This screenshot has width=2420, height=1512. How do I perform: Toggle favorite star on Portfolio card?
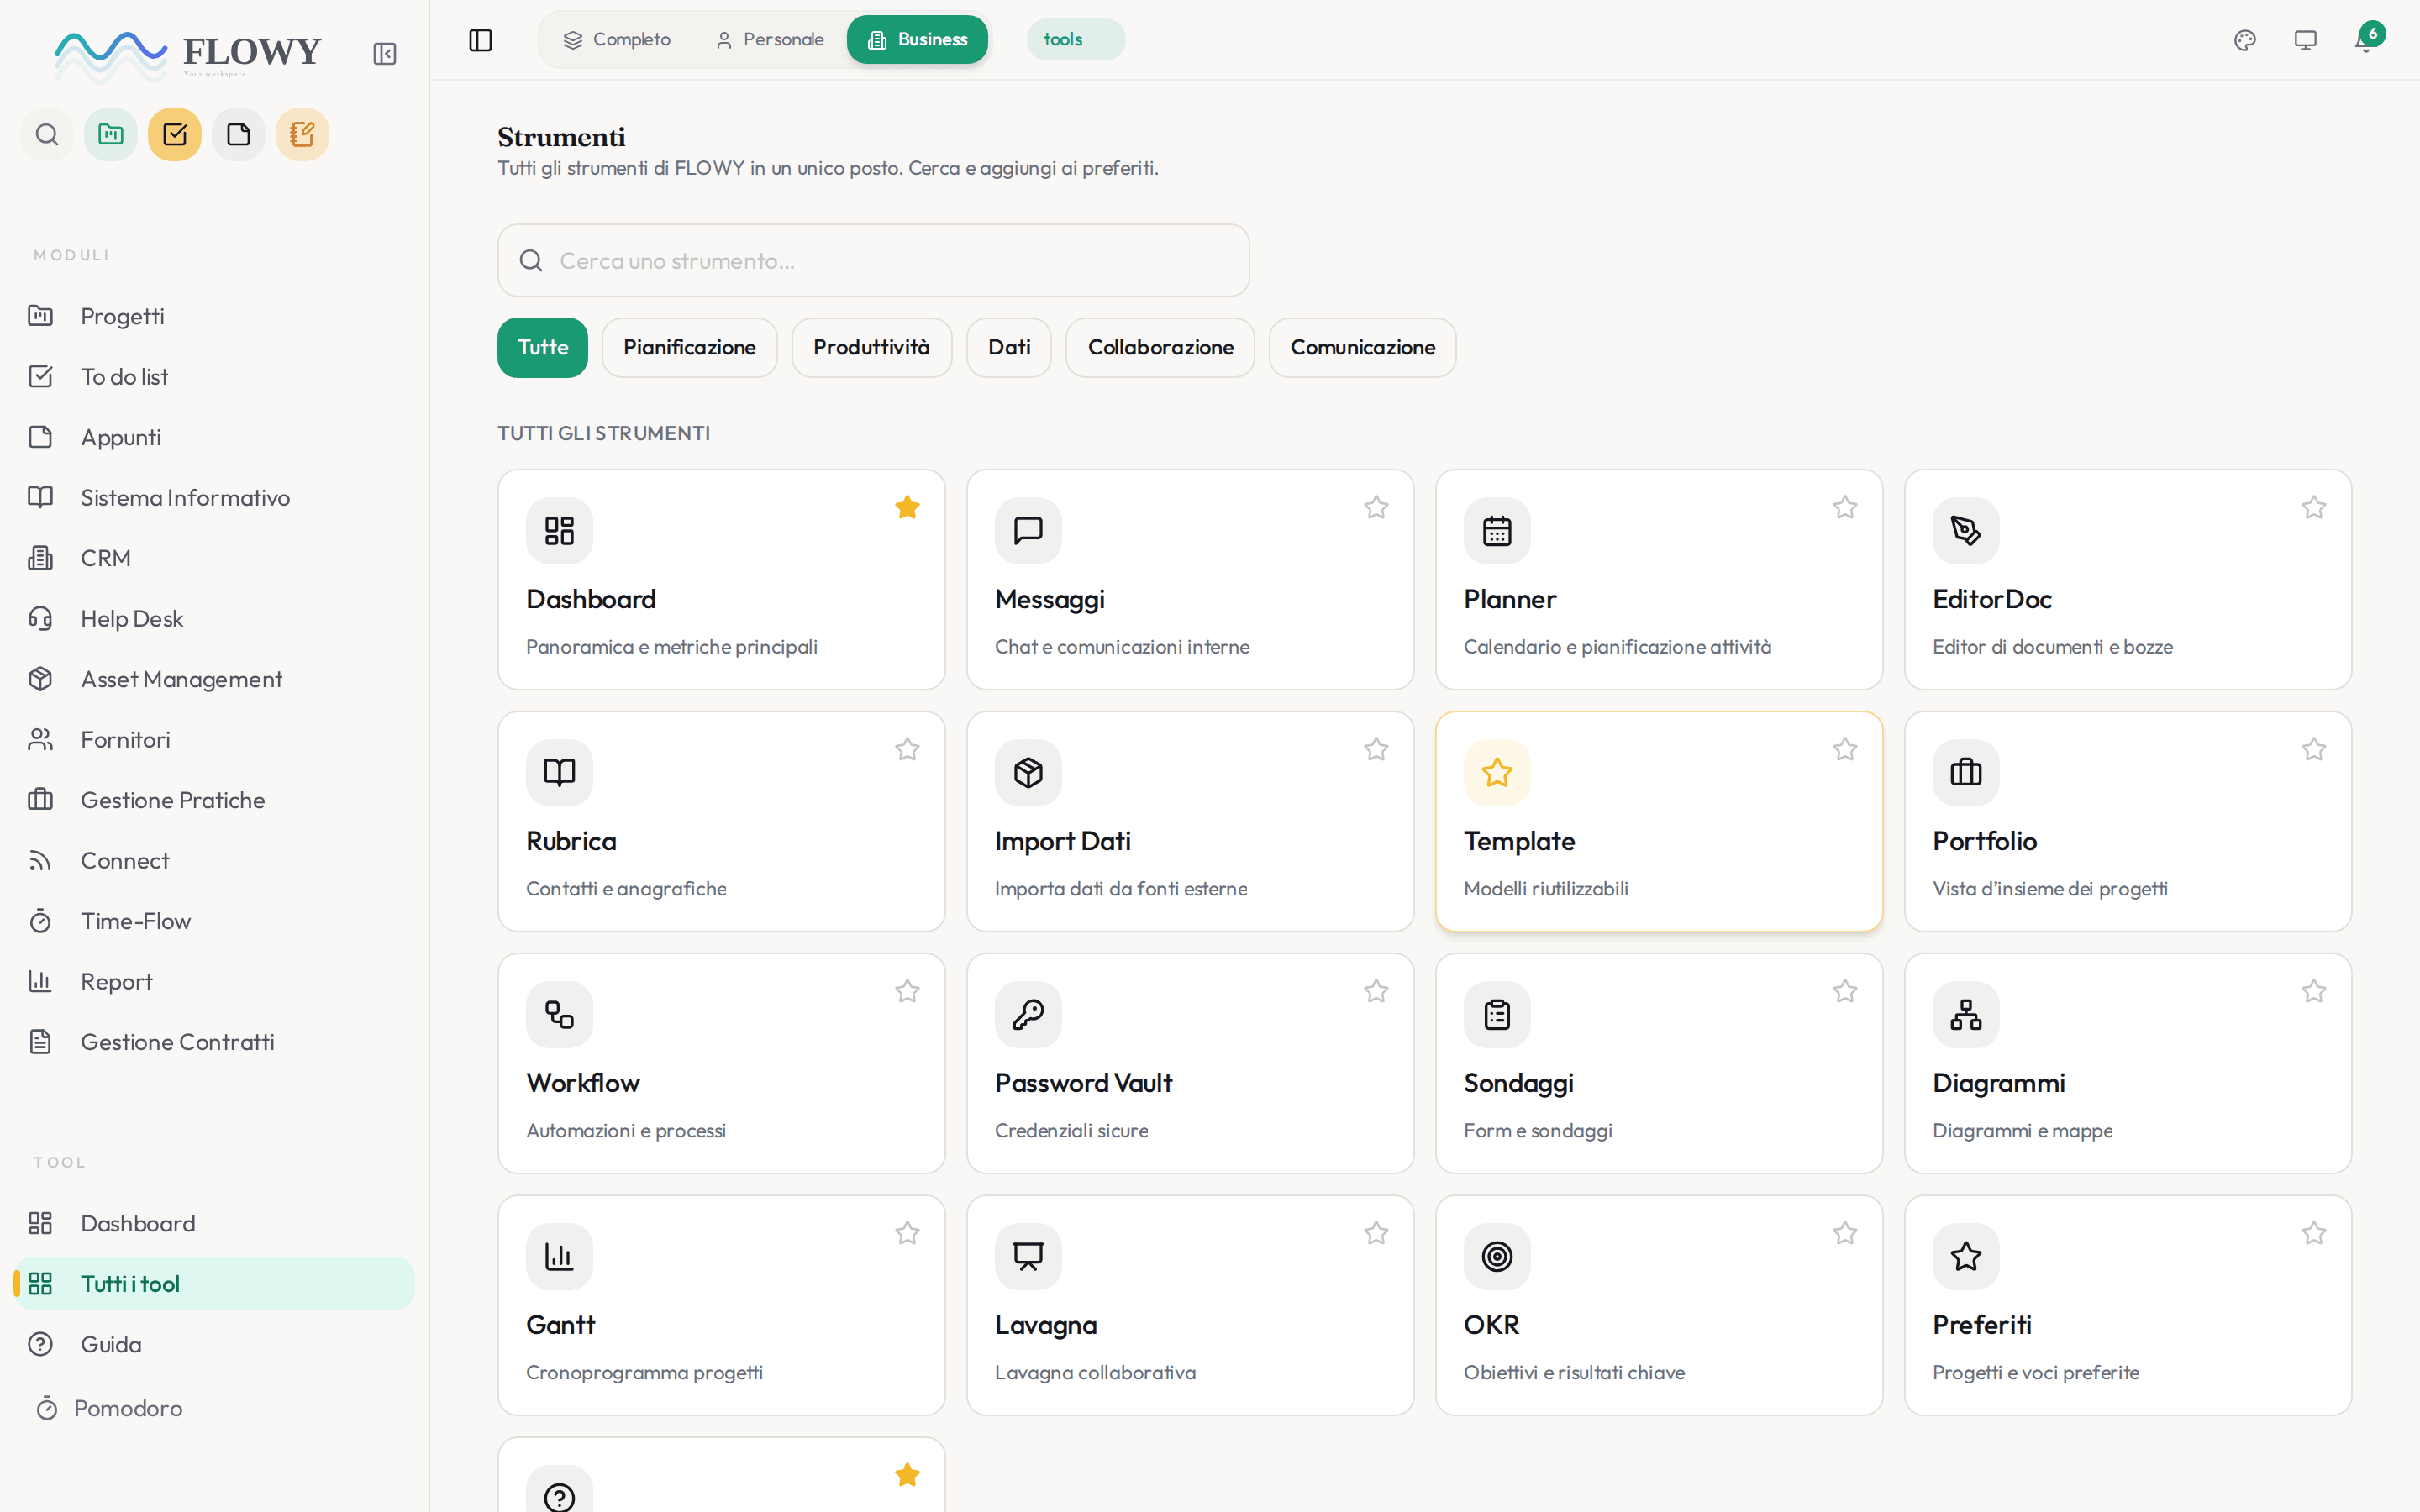coord(2314,749)
